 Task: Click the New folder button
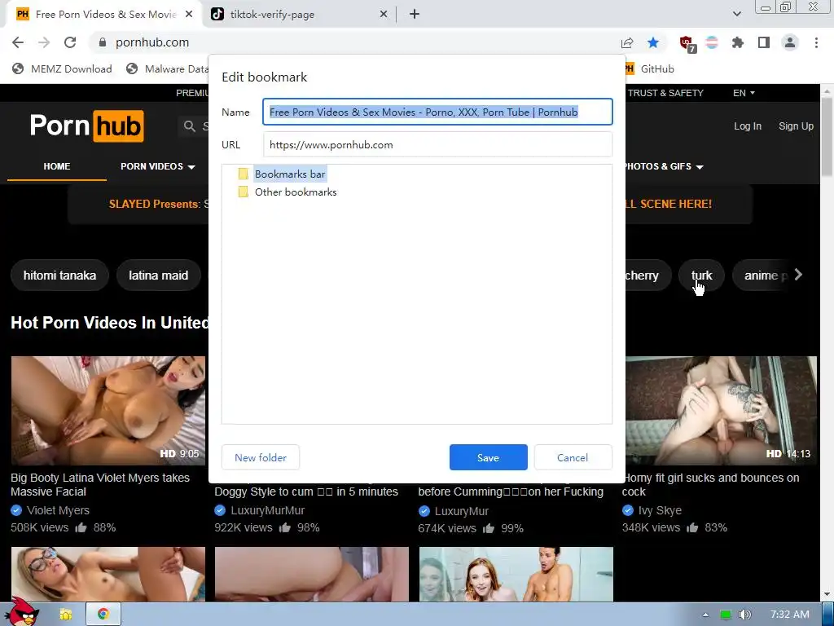pos(261,458)
